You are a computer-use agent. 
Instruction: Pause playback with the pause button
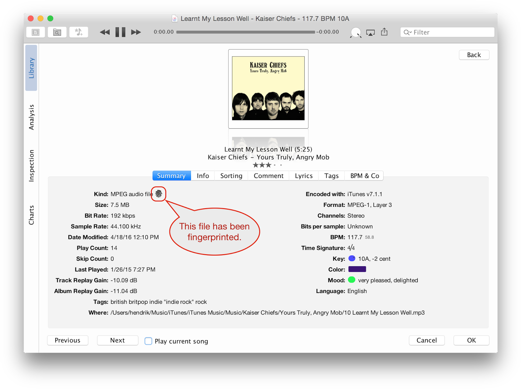120,32
